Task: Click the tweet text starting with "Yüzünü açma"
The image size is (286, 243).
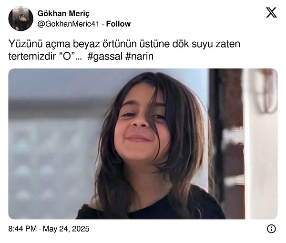Action: (x=124, y=50)
